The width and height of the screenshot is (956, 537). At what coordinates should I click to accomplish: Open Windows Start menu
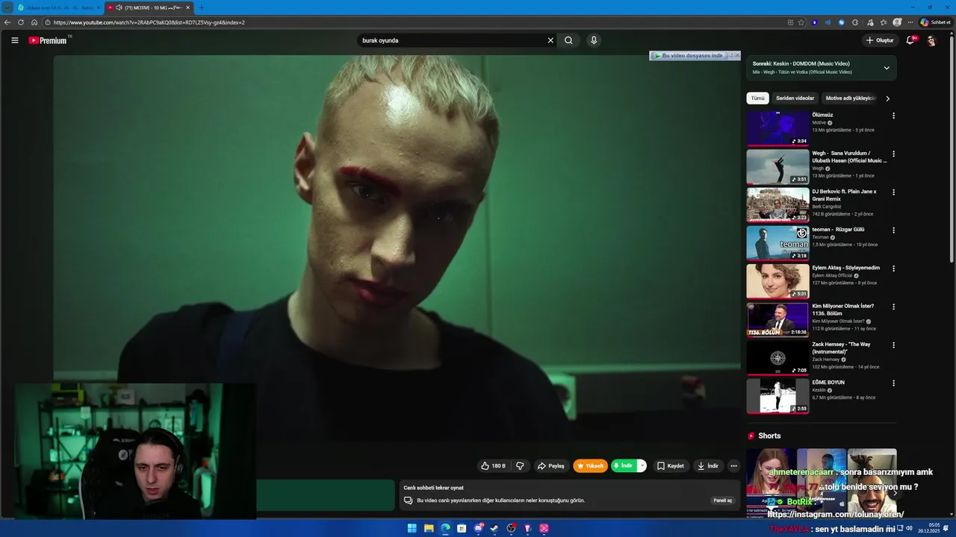412,528
